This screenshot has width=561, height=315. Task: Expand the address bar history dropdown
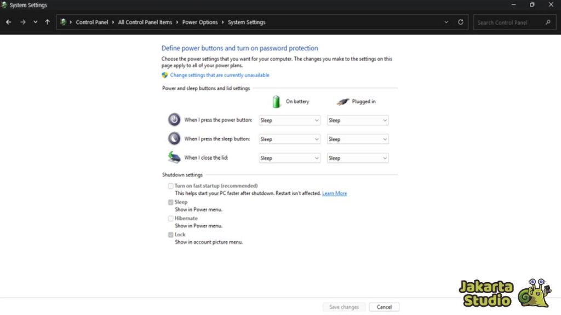[x=446, y=22]
